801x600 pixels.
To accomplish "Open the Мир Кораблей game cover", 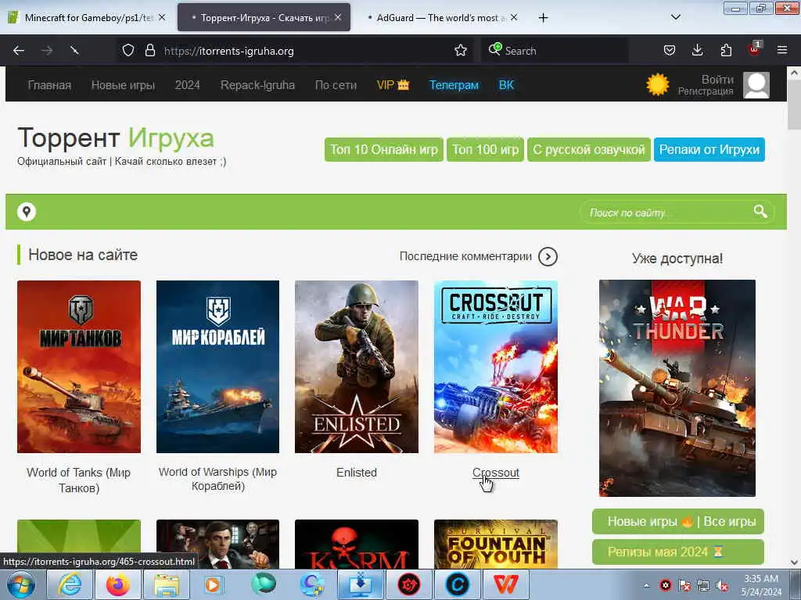I will [217, 366].
